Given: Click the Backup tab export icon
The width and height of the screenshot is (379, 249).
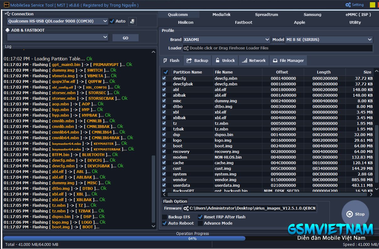Looking at the screenshot, I should tap(189, 60).
